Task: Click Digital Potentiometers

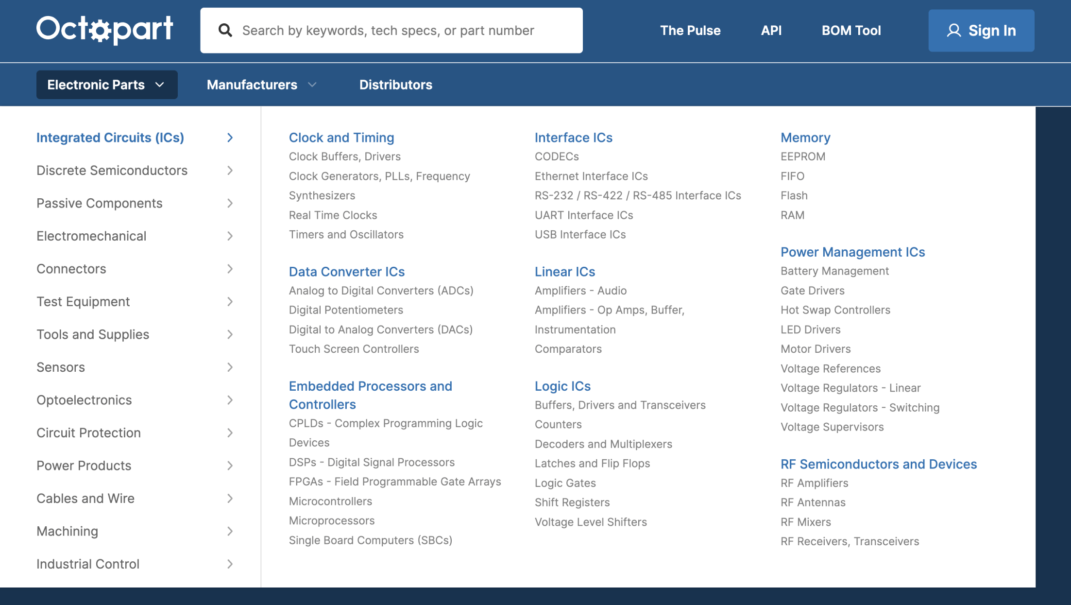Action: tap(346, 310)
